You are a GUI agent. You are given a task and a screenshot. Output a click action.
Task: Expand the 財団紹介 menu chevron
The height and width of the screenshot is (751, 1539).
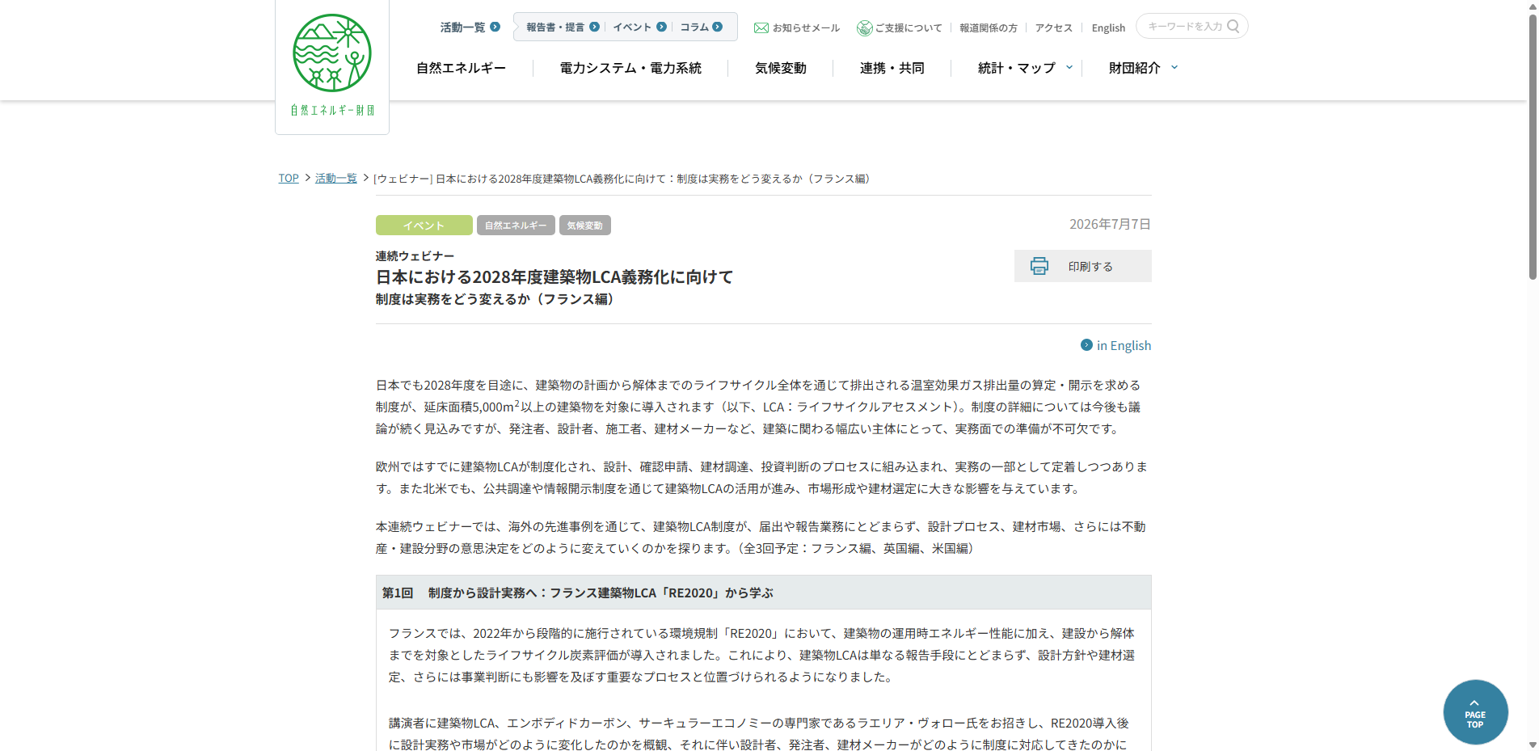[x=1174, y=68]
